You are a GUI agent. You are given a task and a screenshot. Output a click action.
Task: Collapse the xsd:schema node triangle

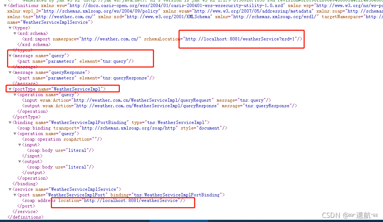(x=15, y=33)
